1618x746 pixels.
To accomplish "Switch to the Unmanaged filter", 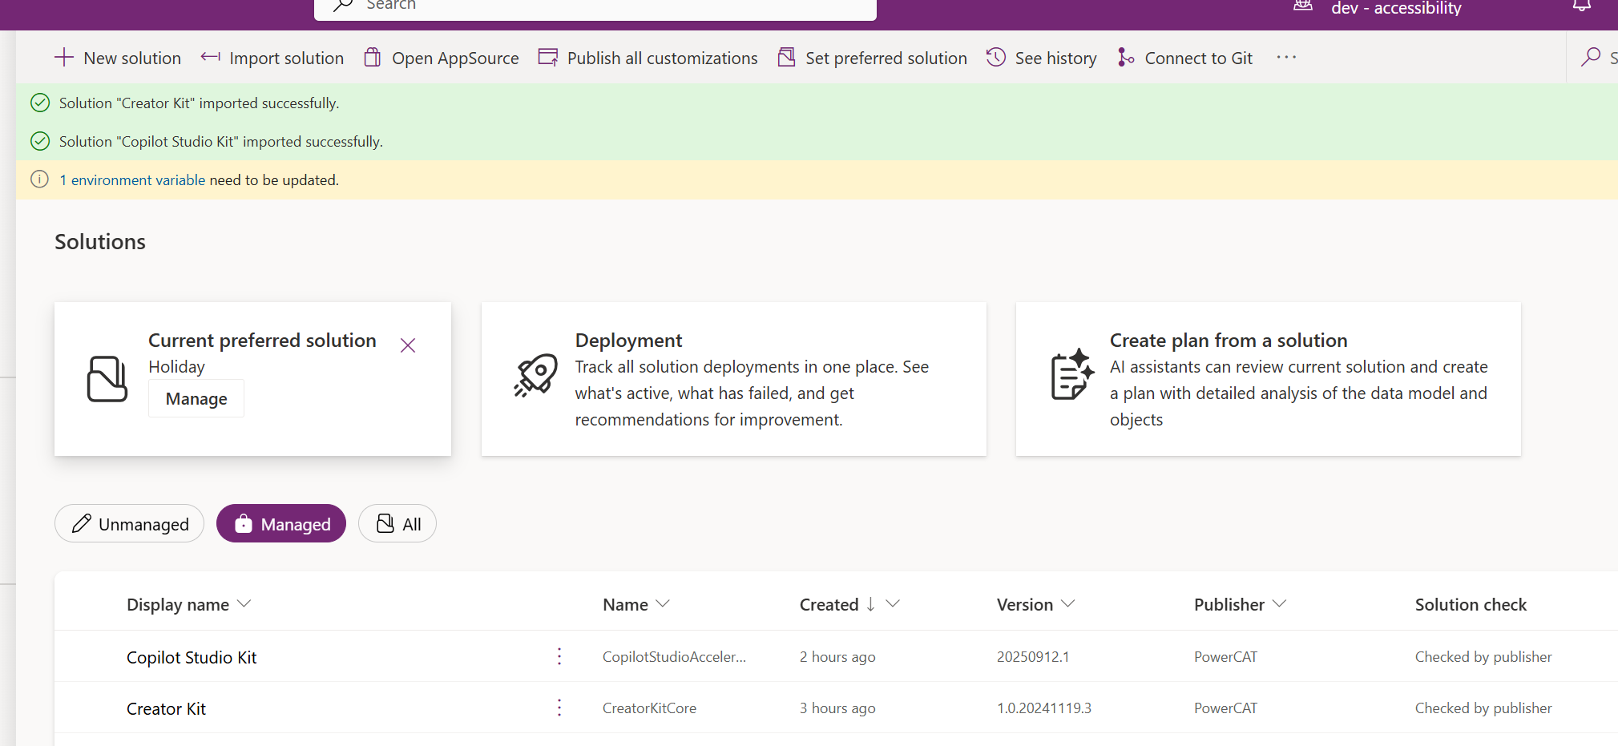I will [129, 523].
